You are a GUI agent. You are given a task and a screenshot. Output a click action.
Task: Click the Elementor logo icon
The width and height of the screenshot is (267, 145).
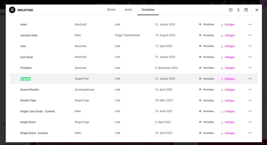12,10
